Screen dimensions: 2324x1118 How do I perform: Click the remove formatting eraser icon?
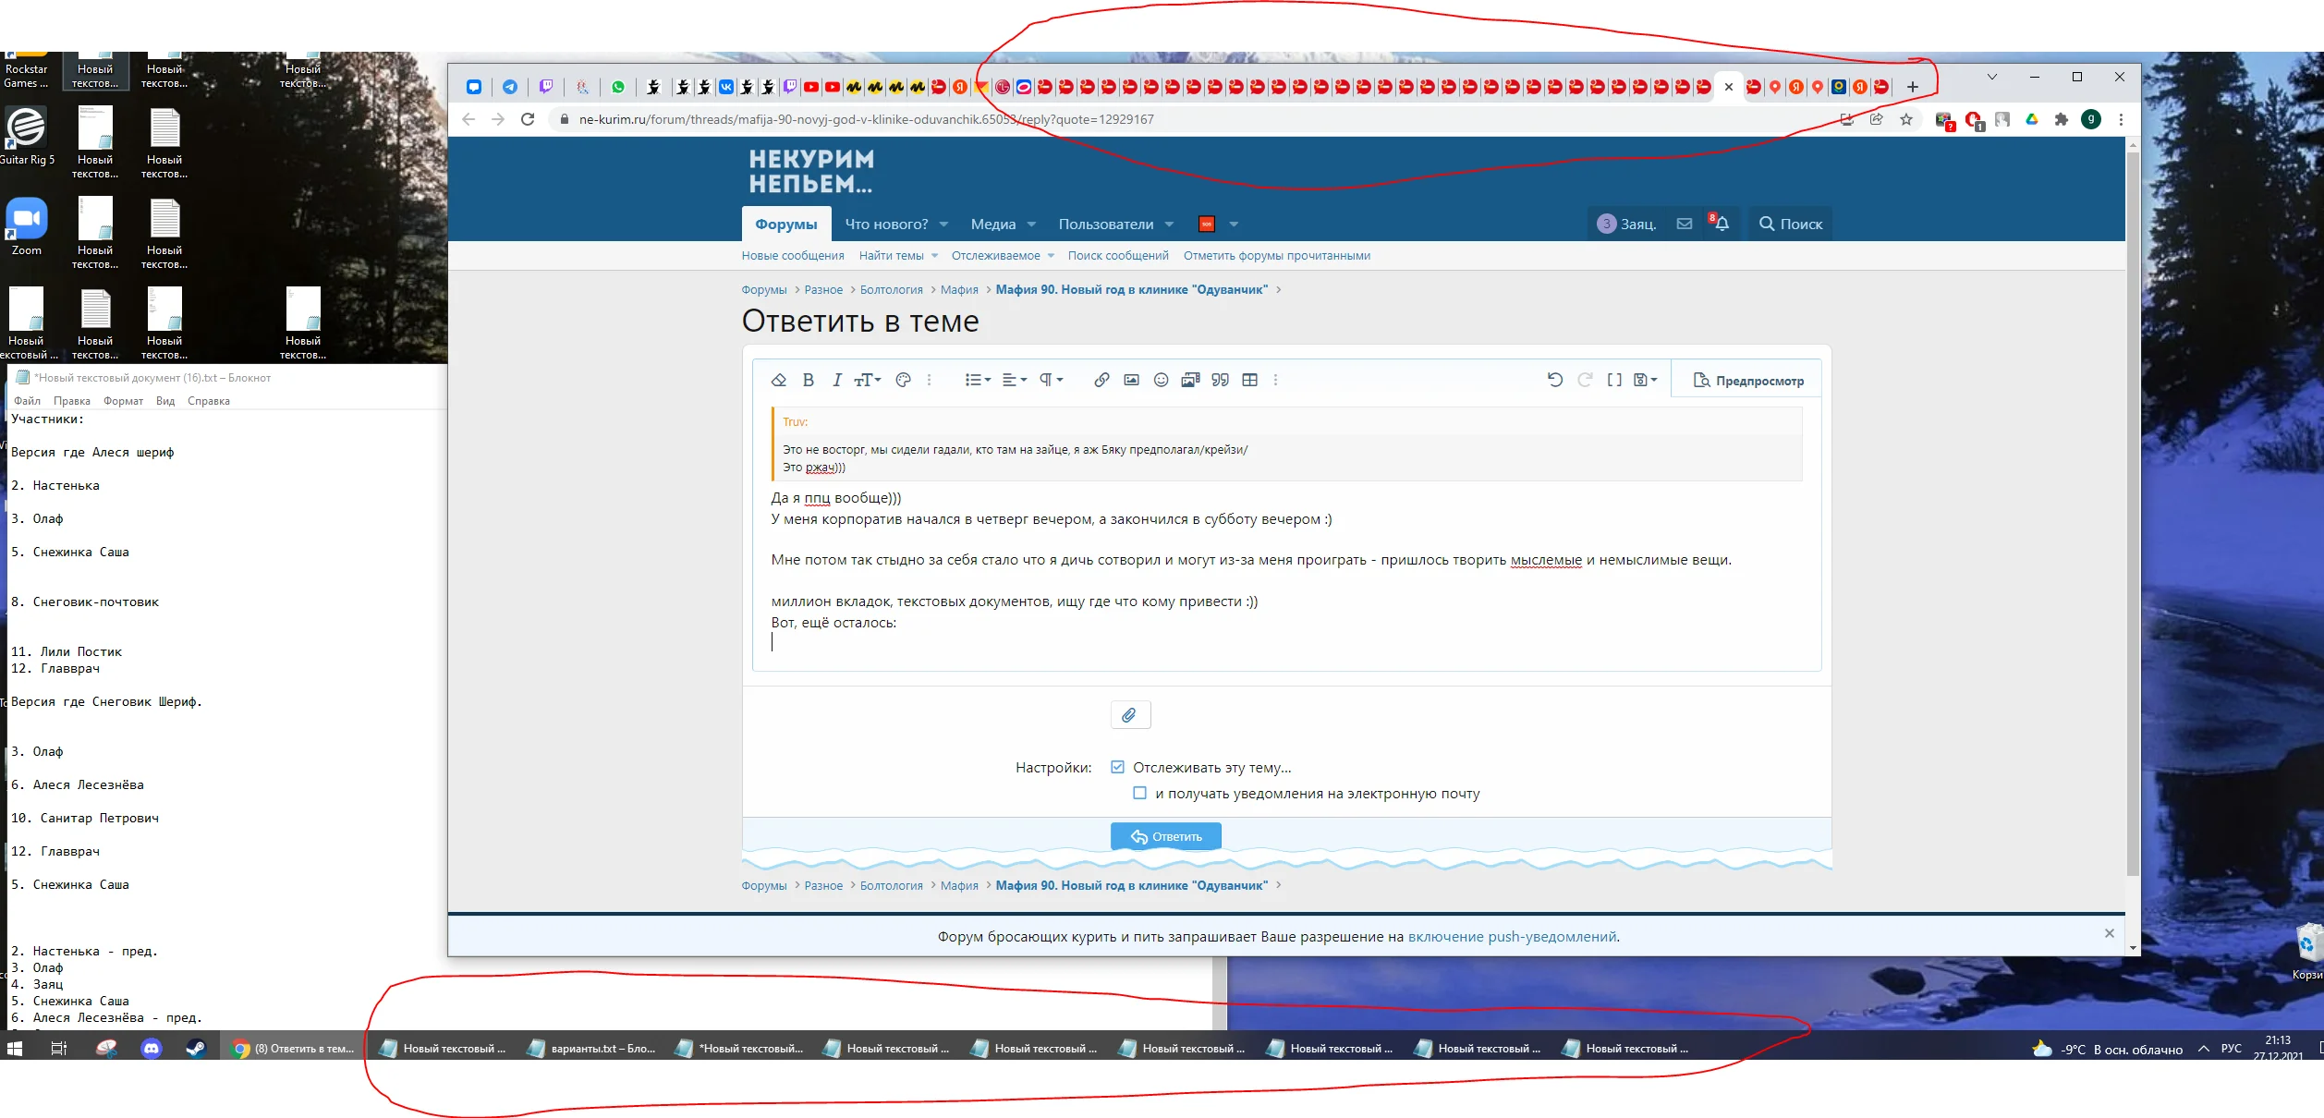click(x=778, y=380)
